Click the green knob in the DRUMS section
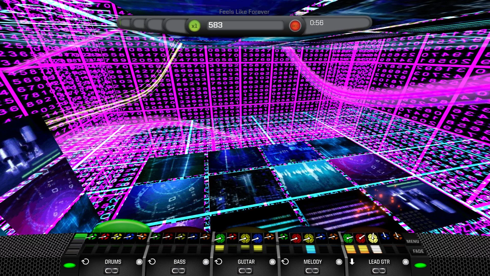 coord(92,237)
